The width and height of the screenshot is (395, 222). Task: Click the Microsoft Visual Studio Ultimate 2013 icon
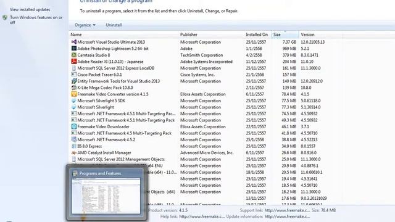(74, 42)
